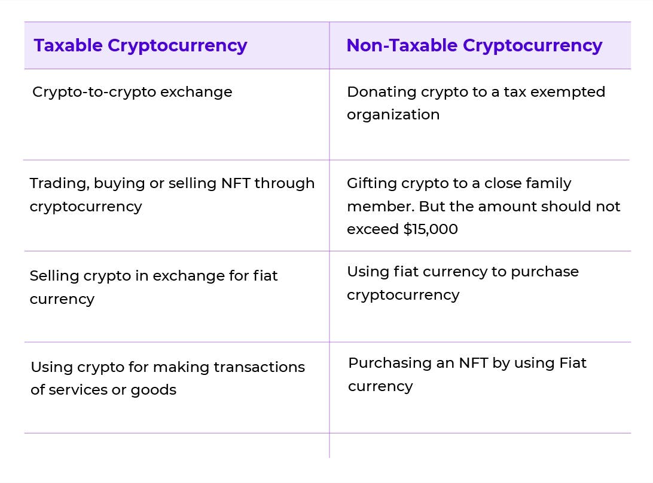Click Purchasing an NFT by using Fiat text
The image size is (653, 483).
tap(467, 363)
